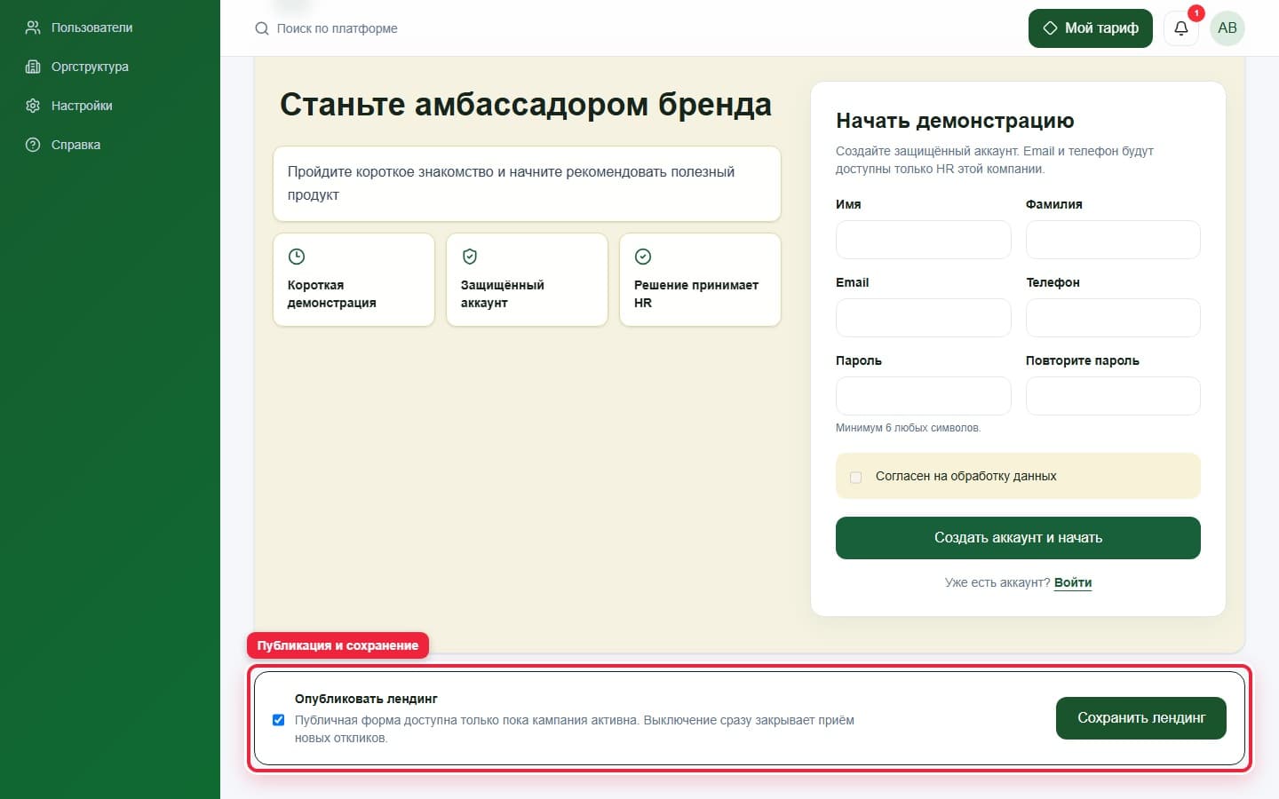Image resolution: width=1279 pixels, height=799 pixels.
Task: Uncheck the Опубликовать лендинг checkbox
Action: point(279,720)
